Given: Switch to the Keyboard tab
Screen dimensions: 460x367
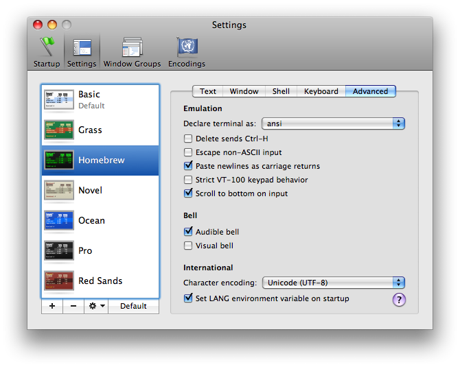Looking at the screenshot, I should [321, 91].
